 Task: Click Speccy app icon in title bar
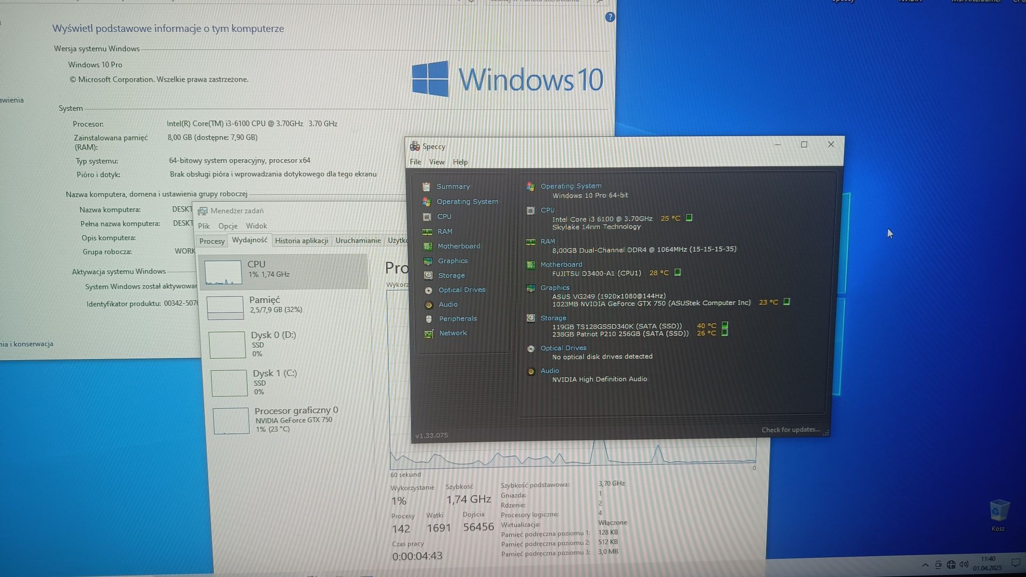[415, 146]
